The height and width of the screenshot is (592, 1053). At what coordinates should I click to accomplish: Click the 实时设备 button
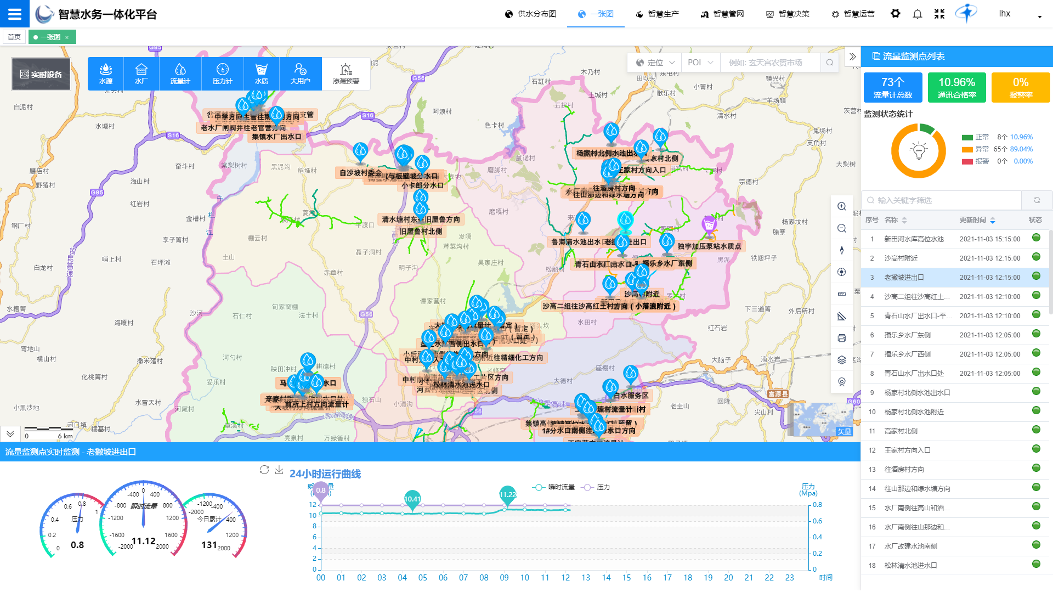(x=41, y=74)
